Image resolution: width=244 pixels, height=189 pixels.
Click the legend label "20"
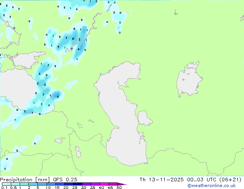tap(66, 187)
